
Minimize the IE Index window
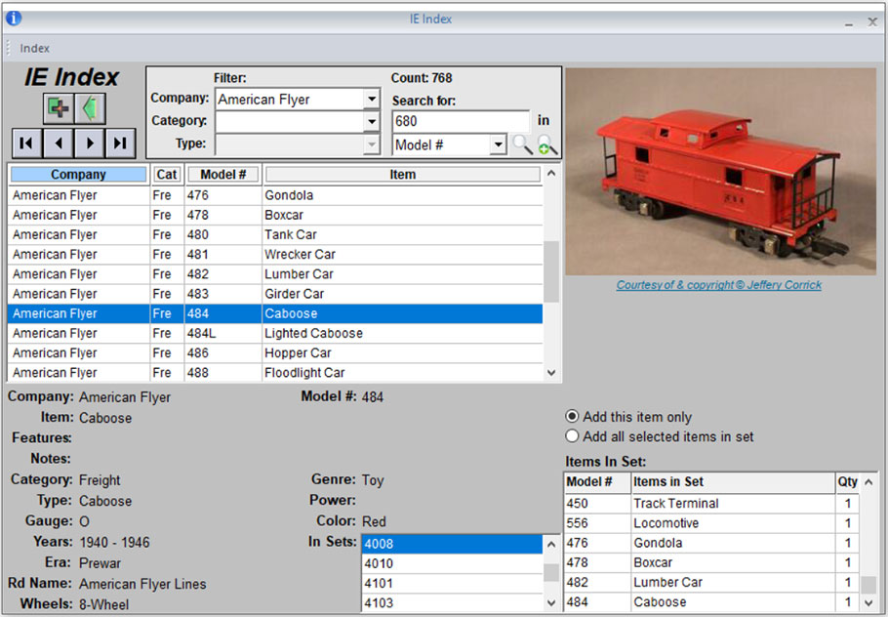pos(849,22)
